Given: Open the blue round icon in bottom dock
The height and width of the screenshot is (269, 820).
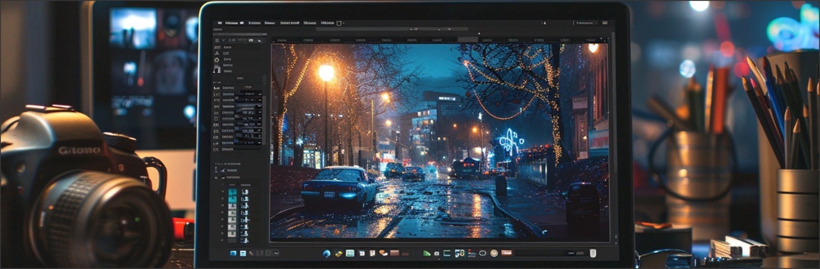Looking at the screenshot, I should 326,253.
